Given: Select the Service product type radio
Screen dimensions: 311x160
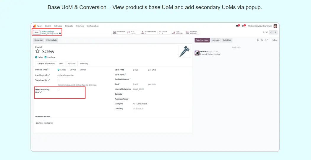Looking at the screenshot, I should (x=68, y=70).
